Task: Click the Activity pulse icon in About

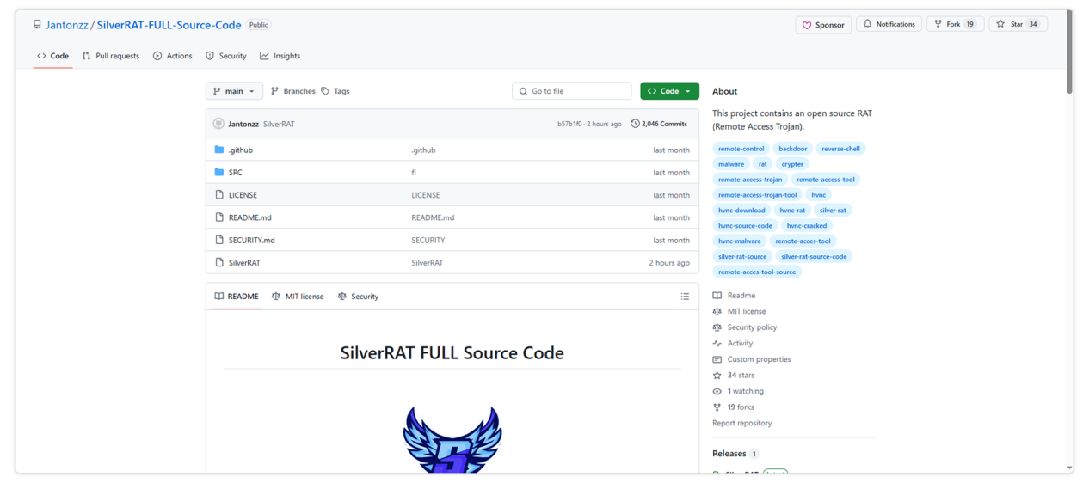Action: click(x=717, y=343)
